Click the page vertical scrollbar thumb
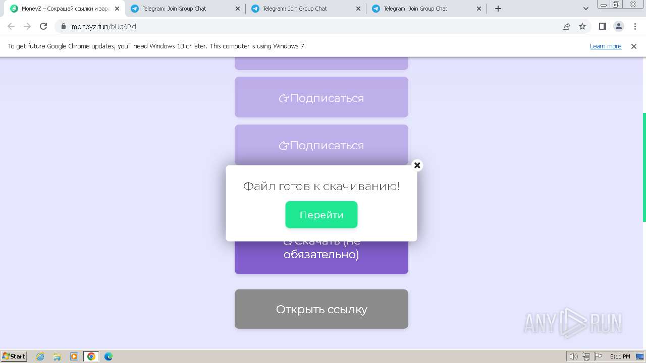Image resolution: width=646 pixels, height=363 pixels. 644,167
